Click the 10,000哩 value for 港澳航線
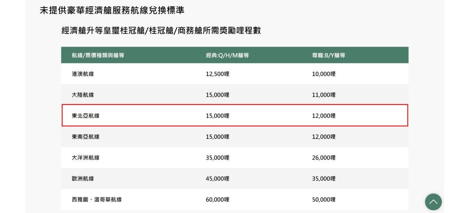 323,74
